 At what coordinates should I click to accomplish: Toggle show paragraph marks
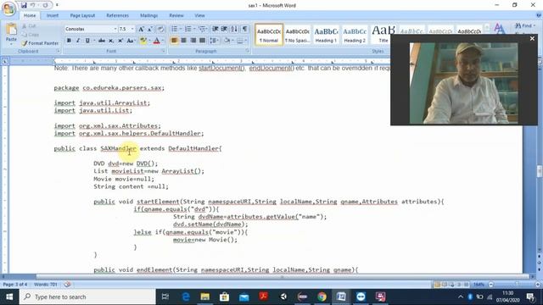click(x=245, y=29)
